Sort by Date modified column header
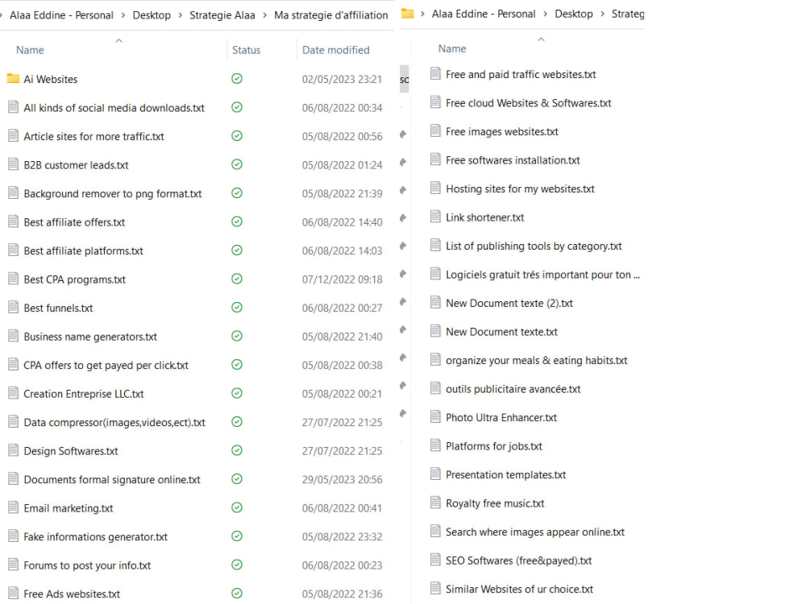806x604 pixels. 335,50
